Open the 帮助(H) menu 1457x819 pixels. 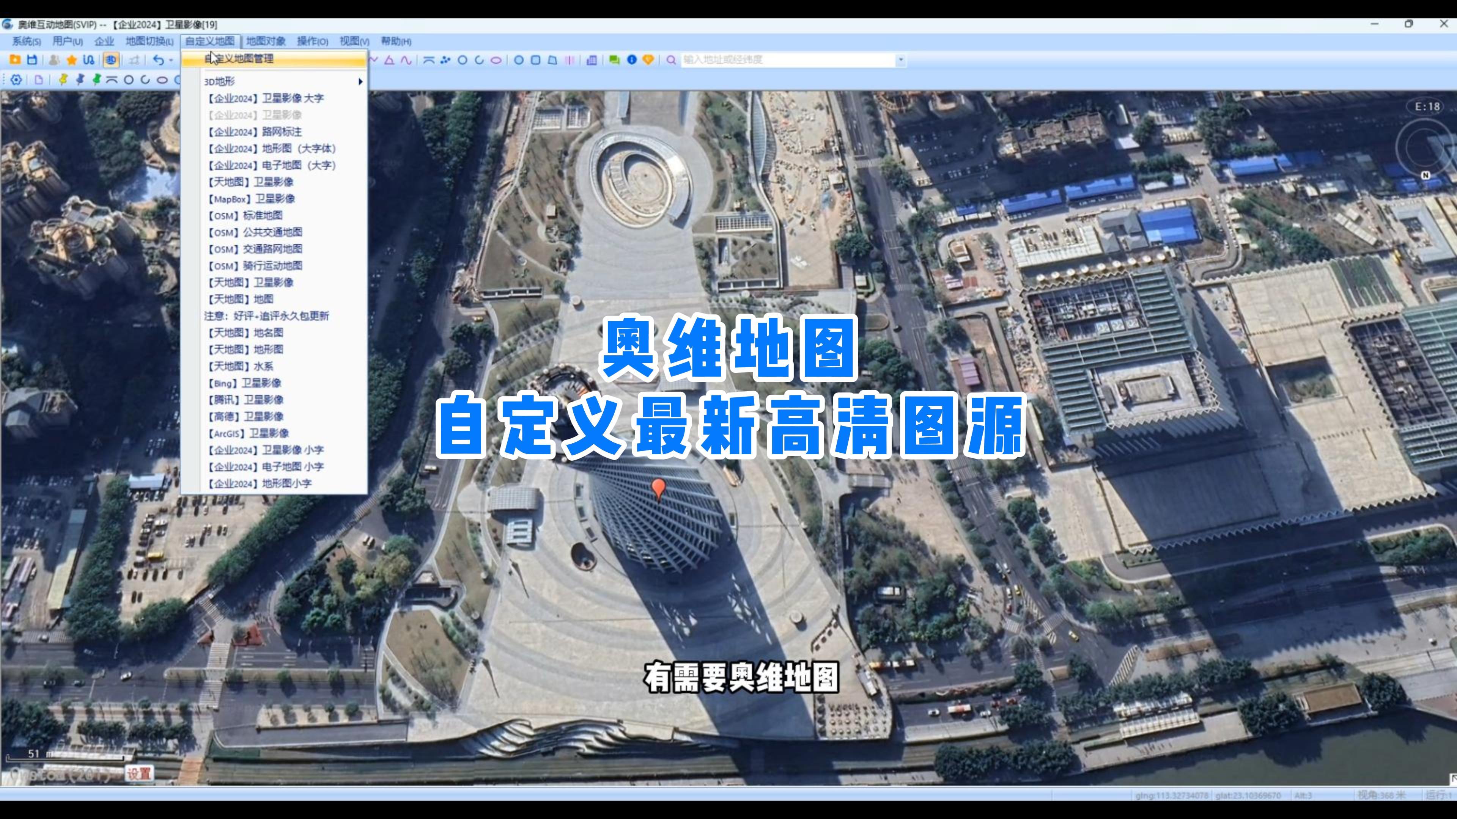coord(396,41)
